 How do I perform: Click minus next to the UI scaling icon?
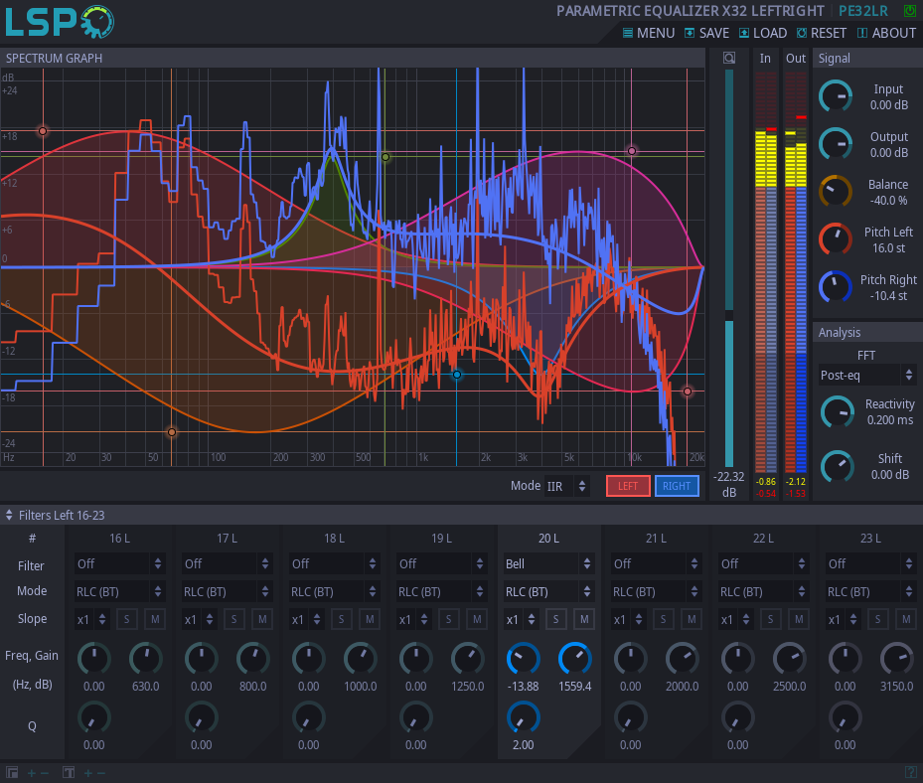click(45, 772)
